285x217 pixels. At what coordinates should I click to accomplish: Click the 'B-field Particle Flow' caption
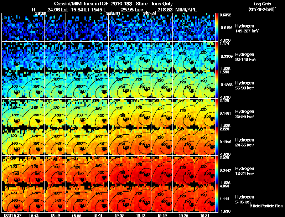[x=266, y=206]
